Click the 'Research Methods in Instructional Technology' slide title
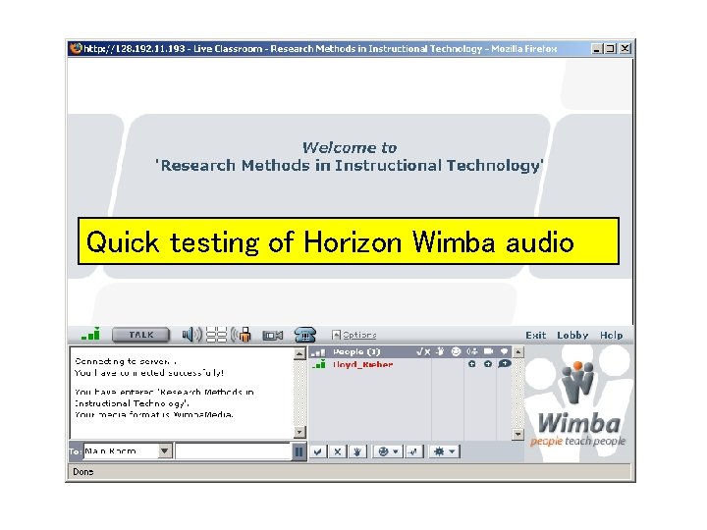The image size is (707, 530). [x=350, y=166]
